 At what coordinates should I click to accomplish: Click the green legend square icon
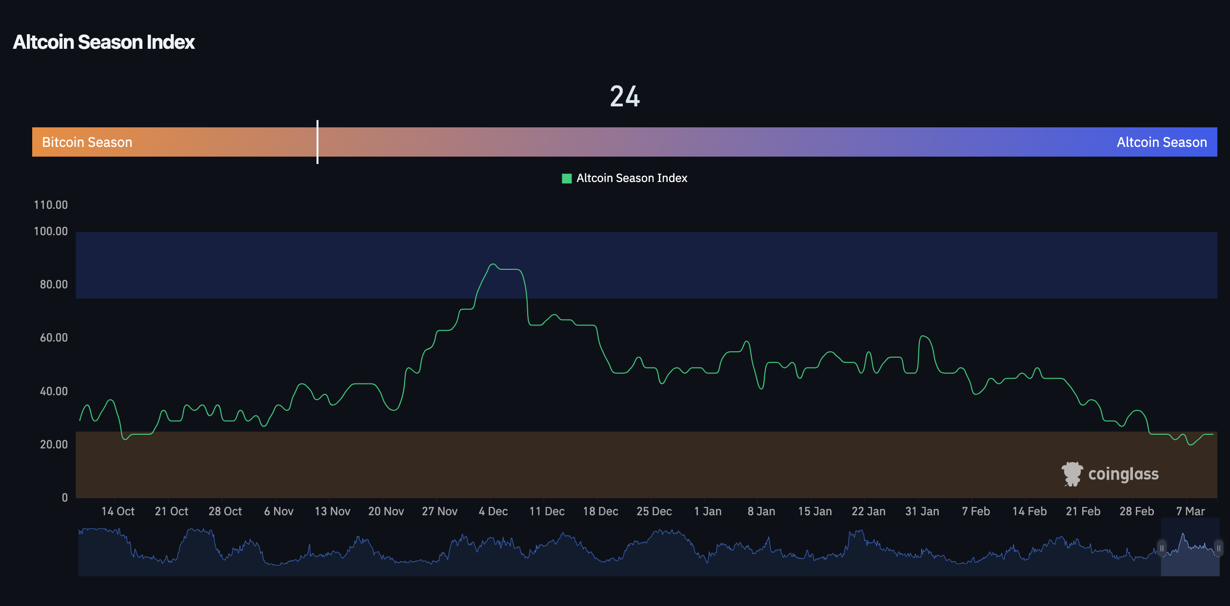[566, 178]
